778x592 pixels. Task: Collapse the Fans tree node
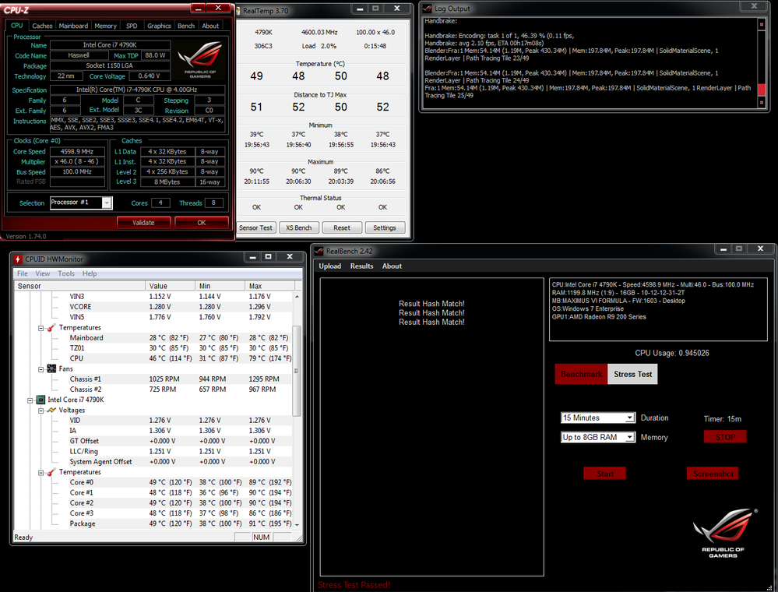pos(41,369)
